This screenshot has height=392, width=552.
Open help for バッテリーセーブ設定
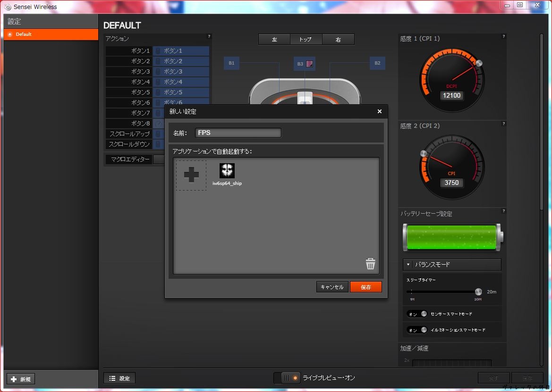click(504, 211)
